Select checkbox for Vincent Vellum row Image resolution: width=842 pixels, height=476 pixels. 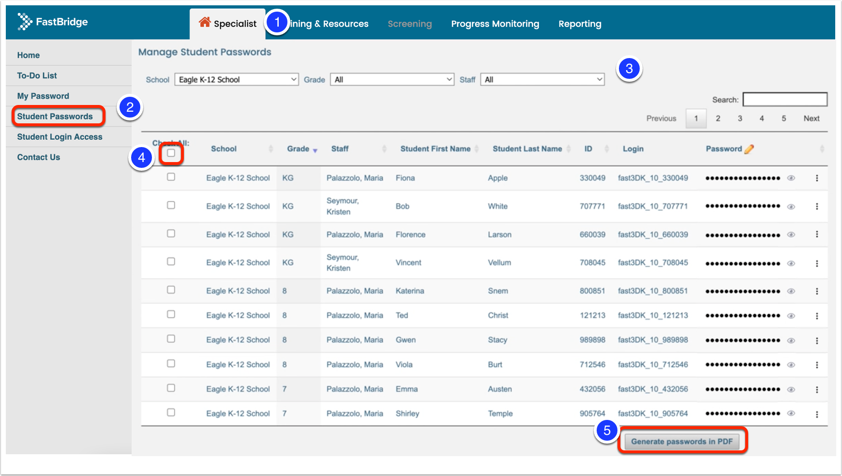(171, 262)
